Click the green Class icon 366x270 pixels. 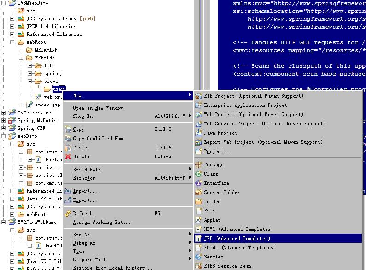tap(198, 174)
